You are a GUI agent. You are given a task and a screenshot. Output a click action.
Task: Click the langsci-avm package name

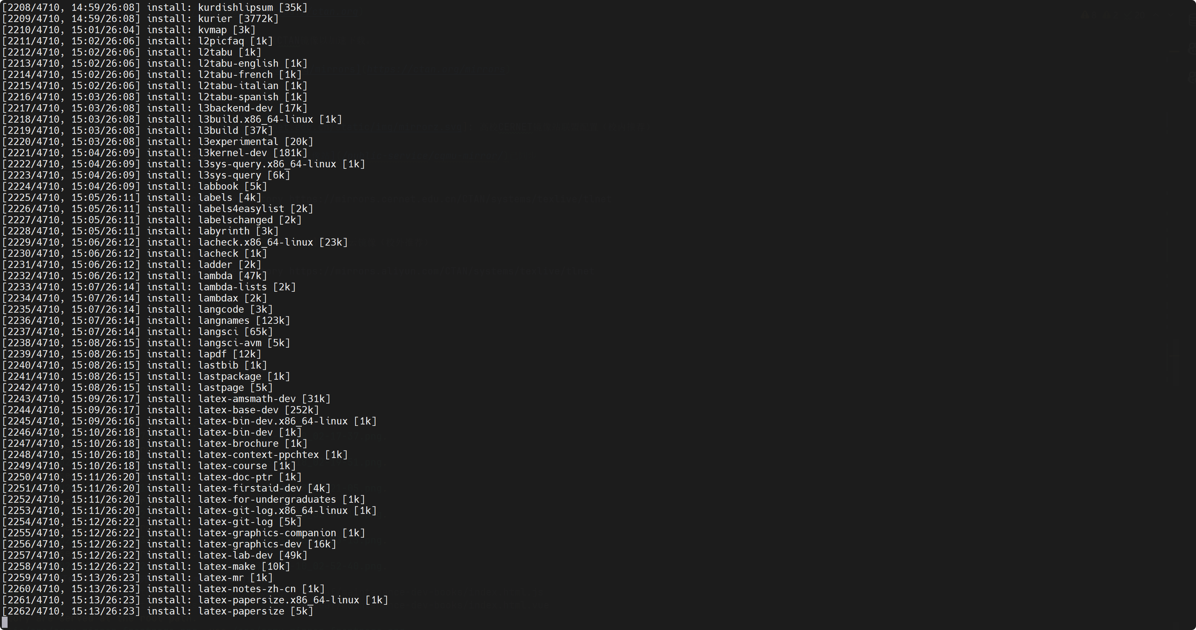point(229,343)
